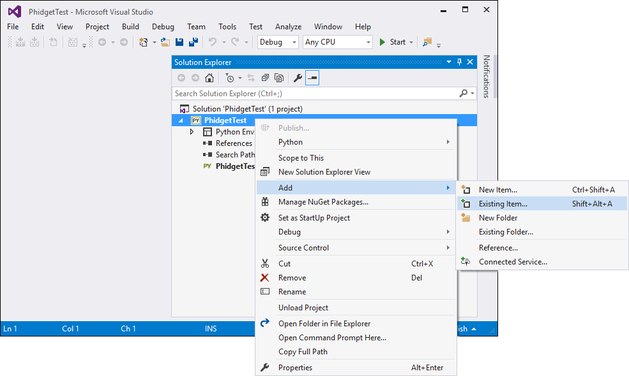Click the Redo toolbar icon
This screenshot has width=629, height=376.
point(235,42)
